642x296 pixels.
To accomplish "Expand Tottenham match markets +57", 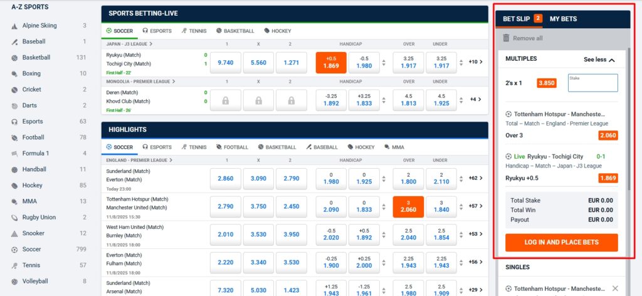I will point(476,206).
